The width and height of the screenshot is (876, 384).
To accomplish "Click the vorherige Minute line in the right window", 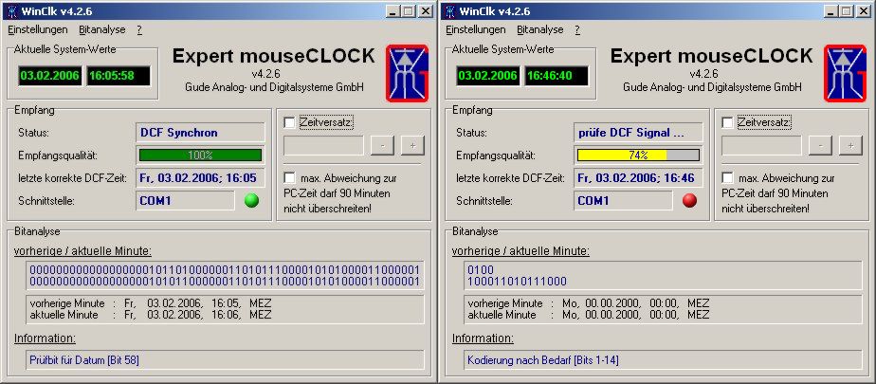I will pyautogui.click(x=589, y=304).
